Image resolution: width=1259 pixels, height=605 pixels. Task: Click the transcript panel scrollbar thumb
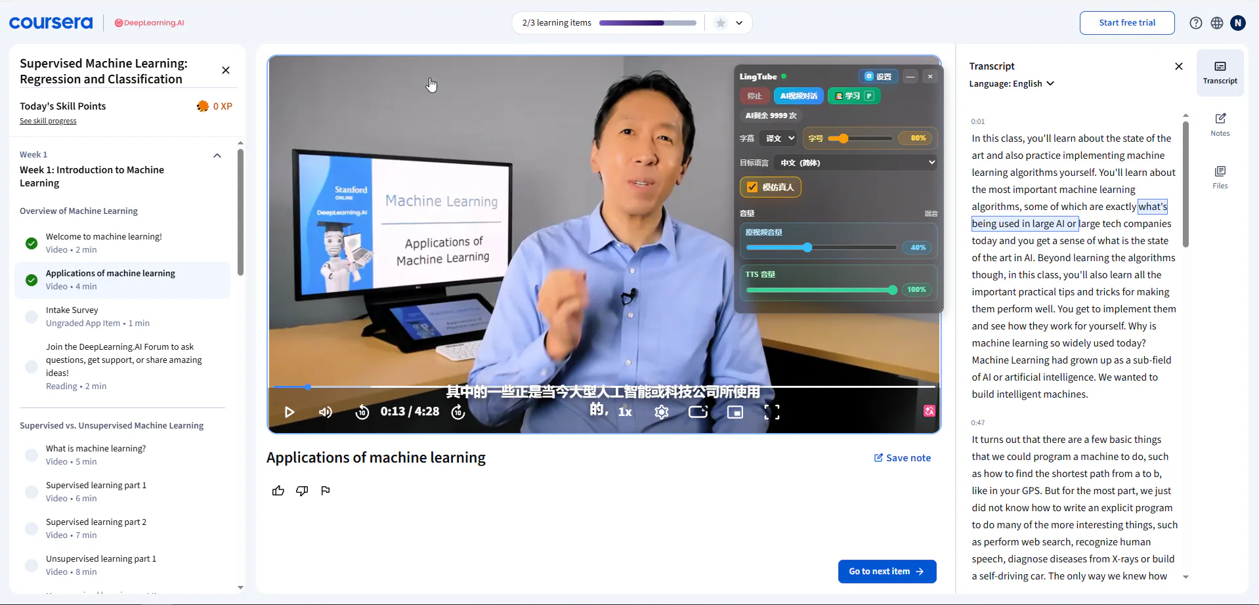point(1185,184)
